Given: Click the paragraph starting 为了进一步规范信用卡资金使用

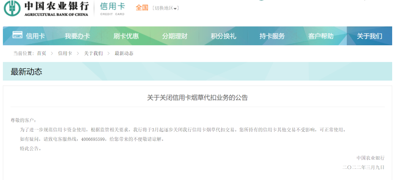Looking at the screenshot, I should pos(183,130).
